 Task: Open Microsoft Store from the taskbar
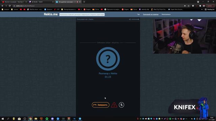pyautogui.click(x=19, y=119)
